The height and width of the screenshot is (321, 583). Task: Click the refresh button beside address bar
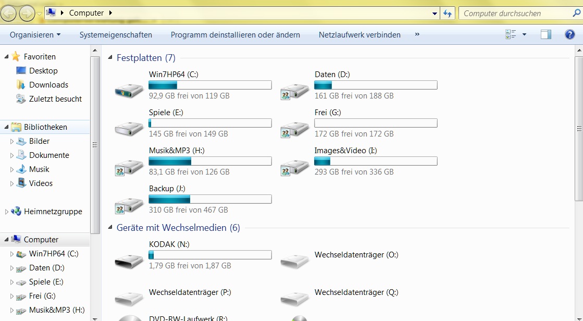pos(448,14)
